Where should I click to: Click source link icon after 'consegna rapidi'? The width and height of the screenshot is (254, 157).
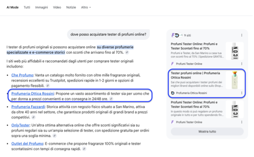pos(84,149)
